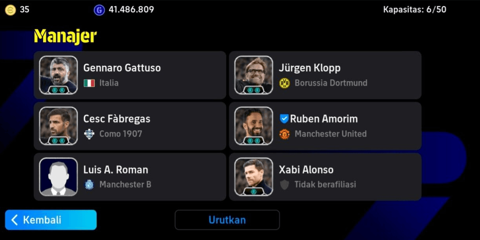Image resolution: width=480 pixels, height=240 pixels.
Task: Click the blue checkmark badge on Ruben Amorim
Action: 284,119
